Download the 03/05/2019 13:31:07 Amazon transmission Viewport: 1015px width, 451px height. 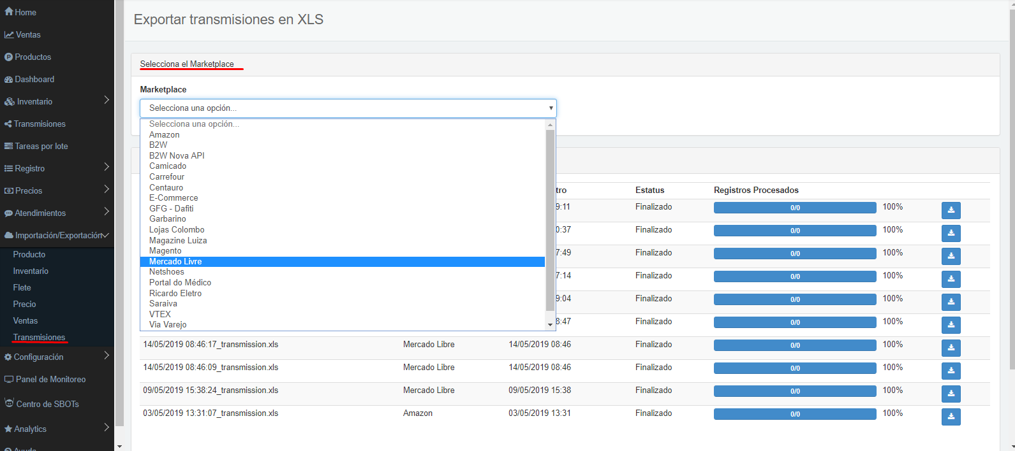(951, 417)
